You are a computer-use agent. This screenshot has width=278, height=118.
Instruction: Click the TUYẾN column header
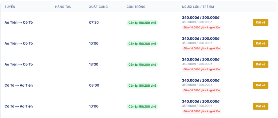10,7
